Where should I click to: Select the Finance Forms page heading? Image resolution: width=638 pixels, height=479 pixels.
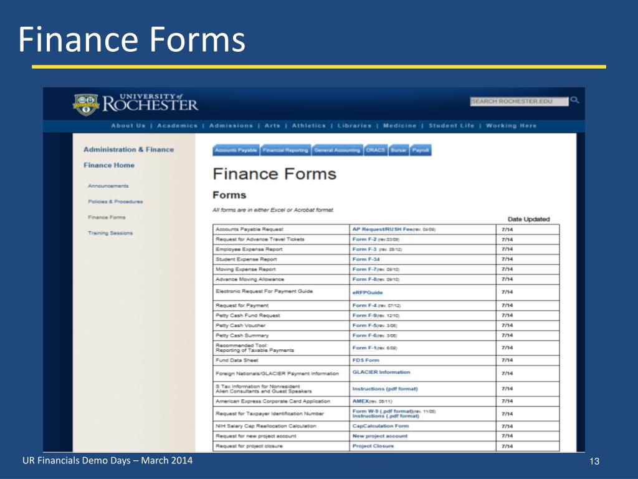[275, 175]
